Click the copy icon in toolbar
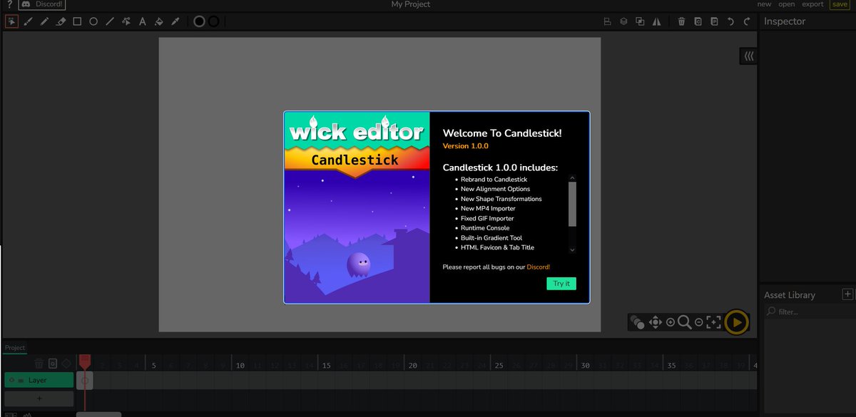Viewport: 856px width, 417px height. [x=698, y=21]
